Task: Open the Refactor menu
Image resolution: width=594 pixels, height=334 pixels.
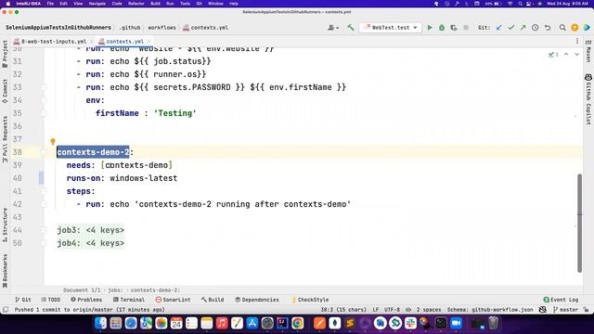Action: point(136,4)
